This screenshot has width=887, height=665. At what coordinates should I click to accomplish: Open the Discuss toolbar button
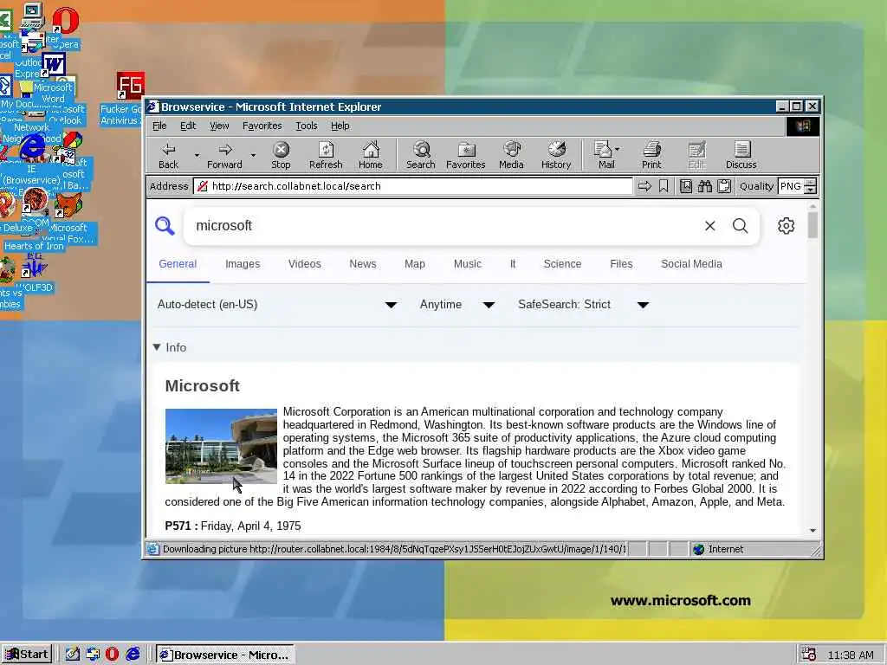pos(741,155)
